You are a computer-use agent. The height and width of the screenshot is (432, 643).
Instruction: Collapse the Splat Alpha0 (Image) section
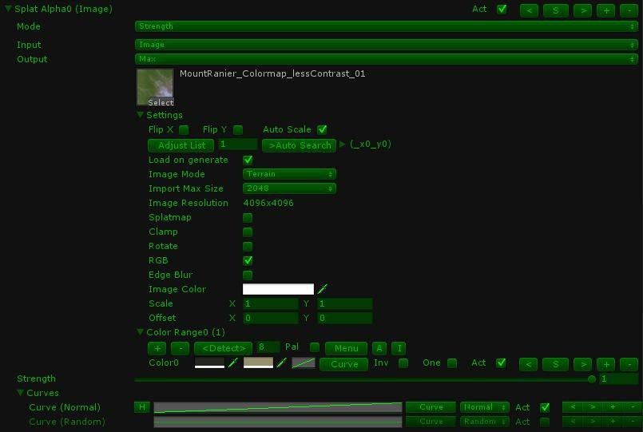[8, 8]
